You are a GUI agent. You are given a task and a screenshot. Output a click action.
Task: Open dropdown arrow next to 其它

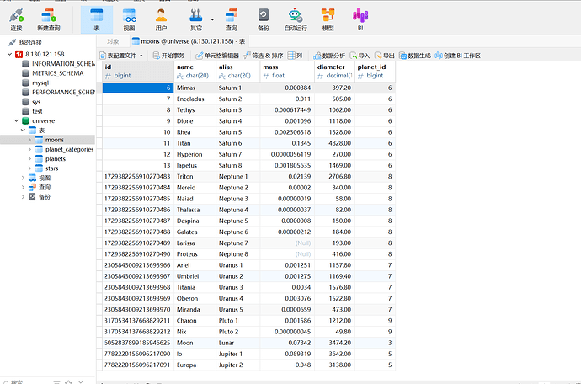click(212, 19)
